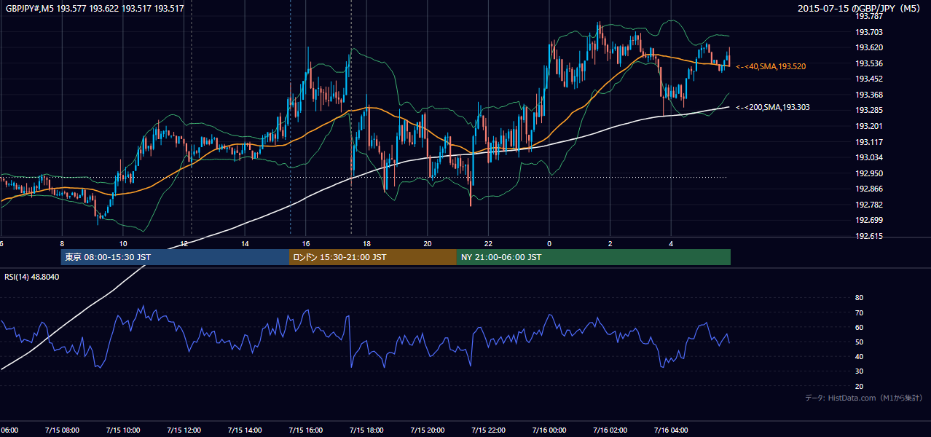Click price axis value 192.699
The image size is (931, 437).
pos(868,220)
